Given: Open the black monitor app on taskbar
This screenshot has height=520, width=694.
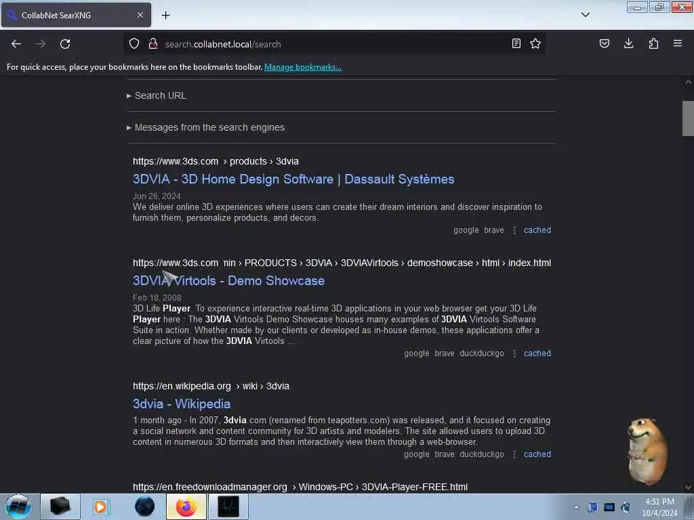Looking at the screenshot, I should 228,506.
